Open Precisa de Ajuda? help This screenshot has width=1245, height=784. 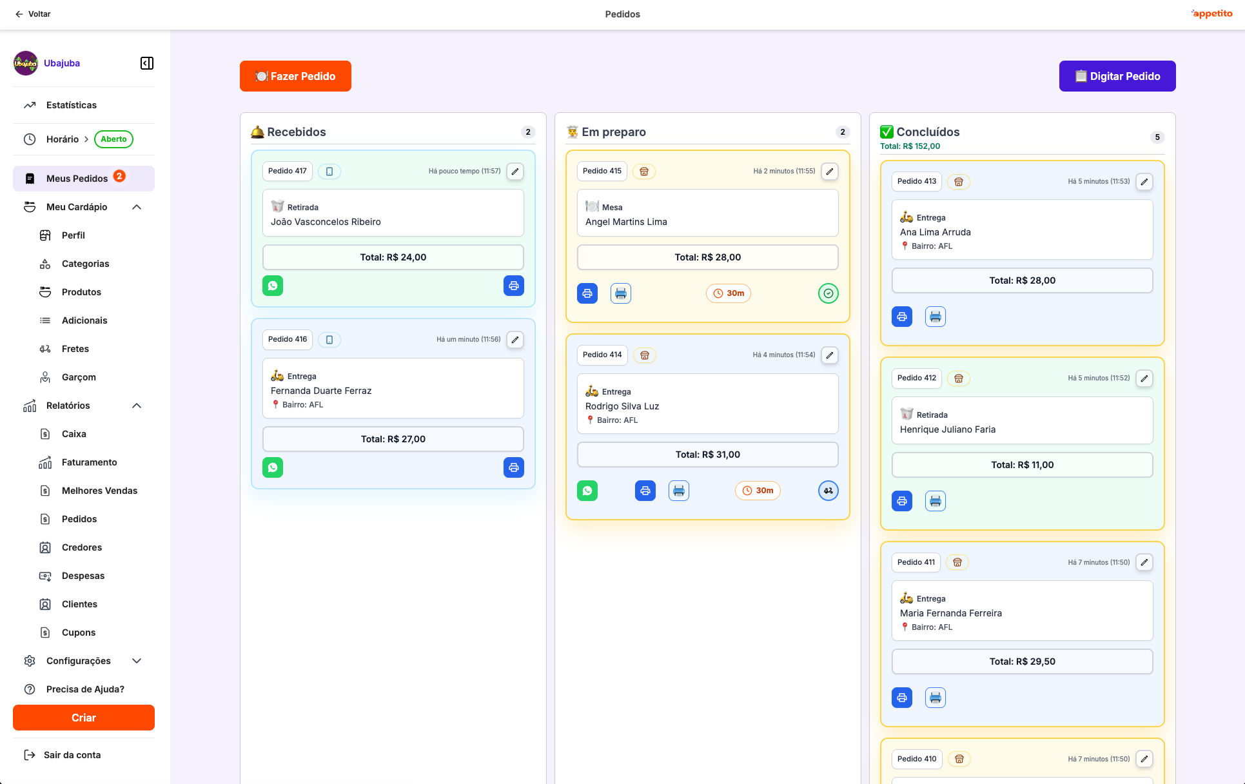click(x=84, y=689)
